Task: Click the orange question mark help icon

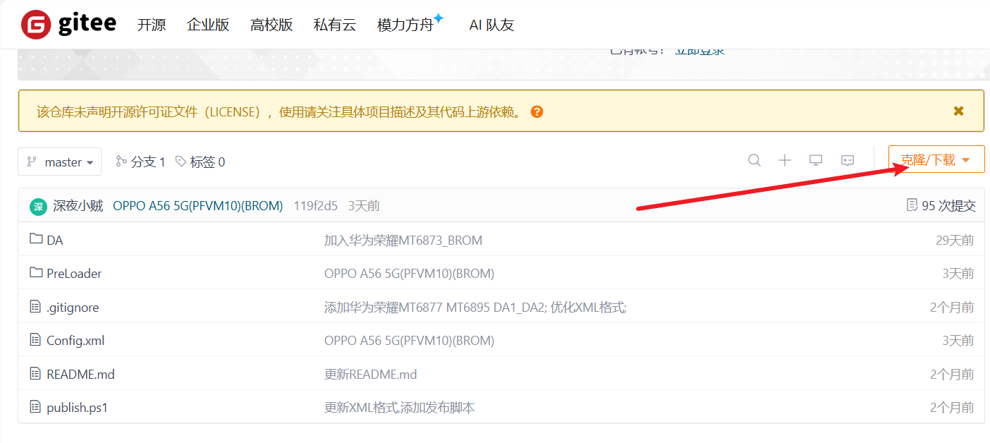Action: point(537,111)
